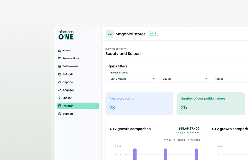Click the Quick filters heading
The width and height of the screenshot is (248, 160).
pyautogui.click(x=118, y=66)
